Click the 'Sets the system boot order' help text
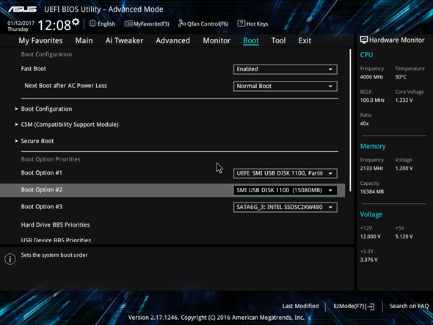The width and height of the screenshot is (433, 325). point(54,255)
